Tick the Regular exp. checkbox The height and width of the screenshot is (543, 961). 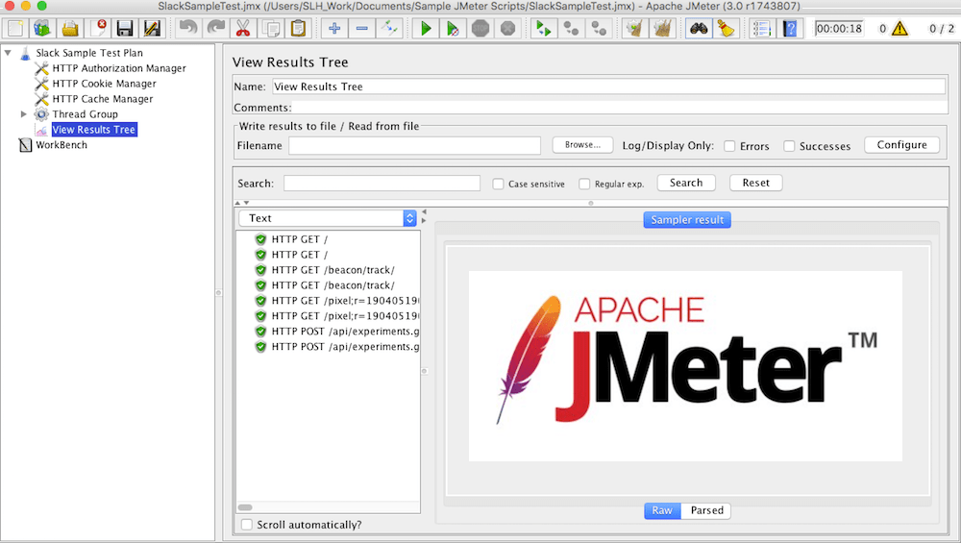584,184
